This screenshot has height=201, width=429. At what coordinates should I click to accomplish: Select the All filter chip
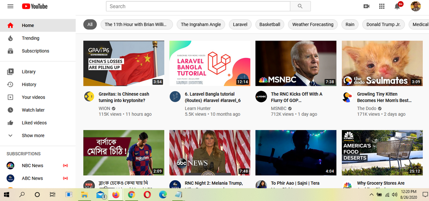(x=90, y=24)
